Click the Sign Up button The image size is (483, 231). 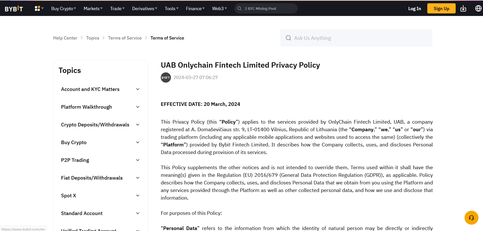441,9
